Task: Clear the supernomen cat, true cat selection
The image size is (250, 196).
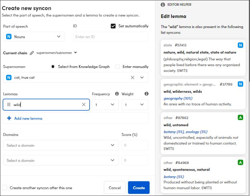Action: (x=132, y=77)
